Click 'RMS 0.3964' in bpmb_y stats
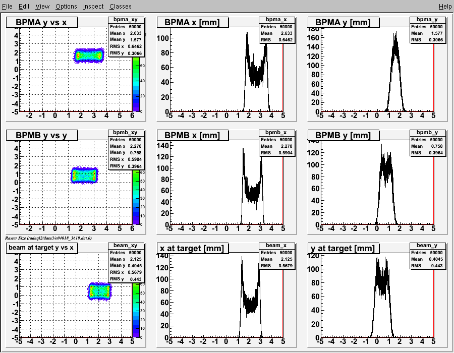The height and width of the screenshot is (353, 454). tap(427, 153)
